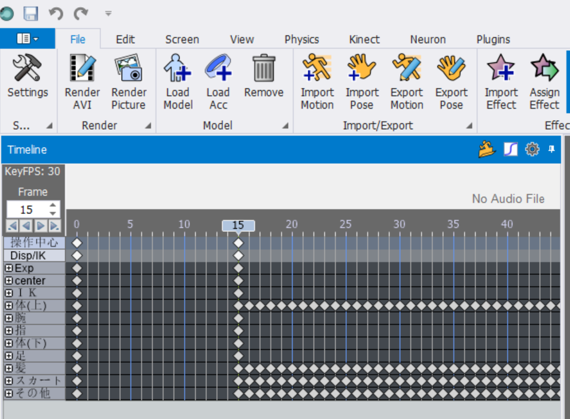The height and width of the screenshot is (419, 570).
Task: Increase frame number with up stepper
Action: tap(53, 206)
